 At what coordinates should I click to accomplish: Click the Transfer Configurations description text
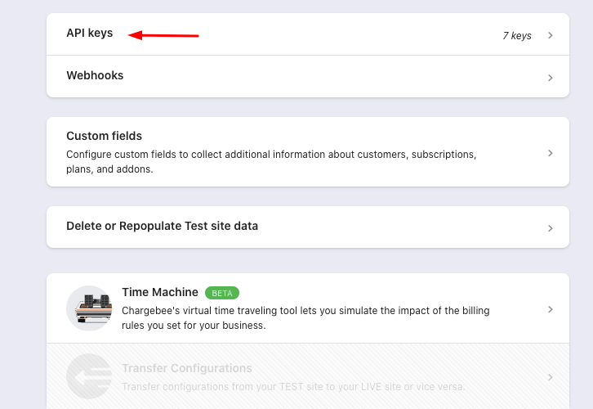(x=293, y=386)
